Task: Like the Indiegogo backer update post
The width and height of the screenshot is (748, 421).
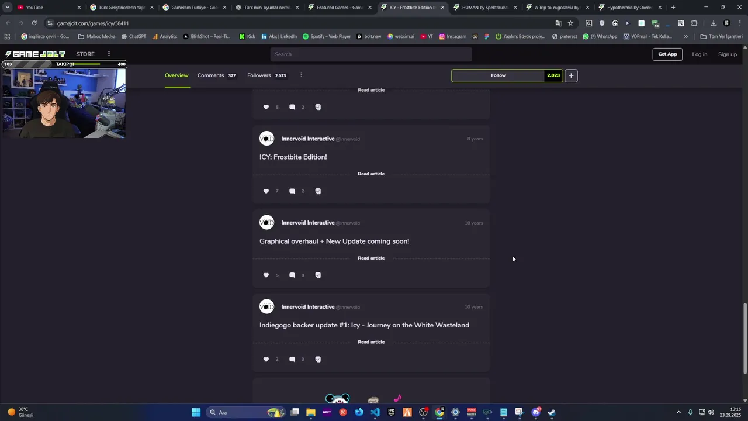Action: pos(266,360)
